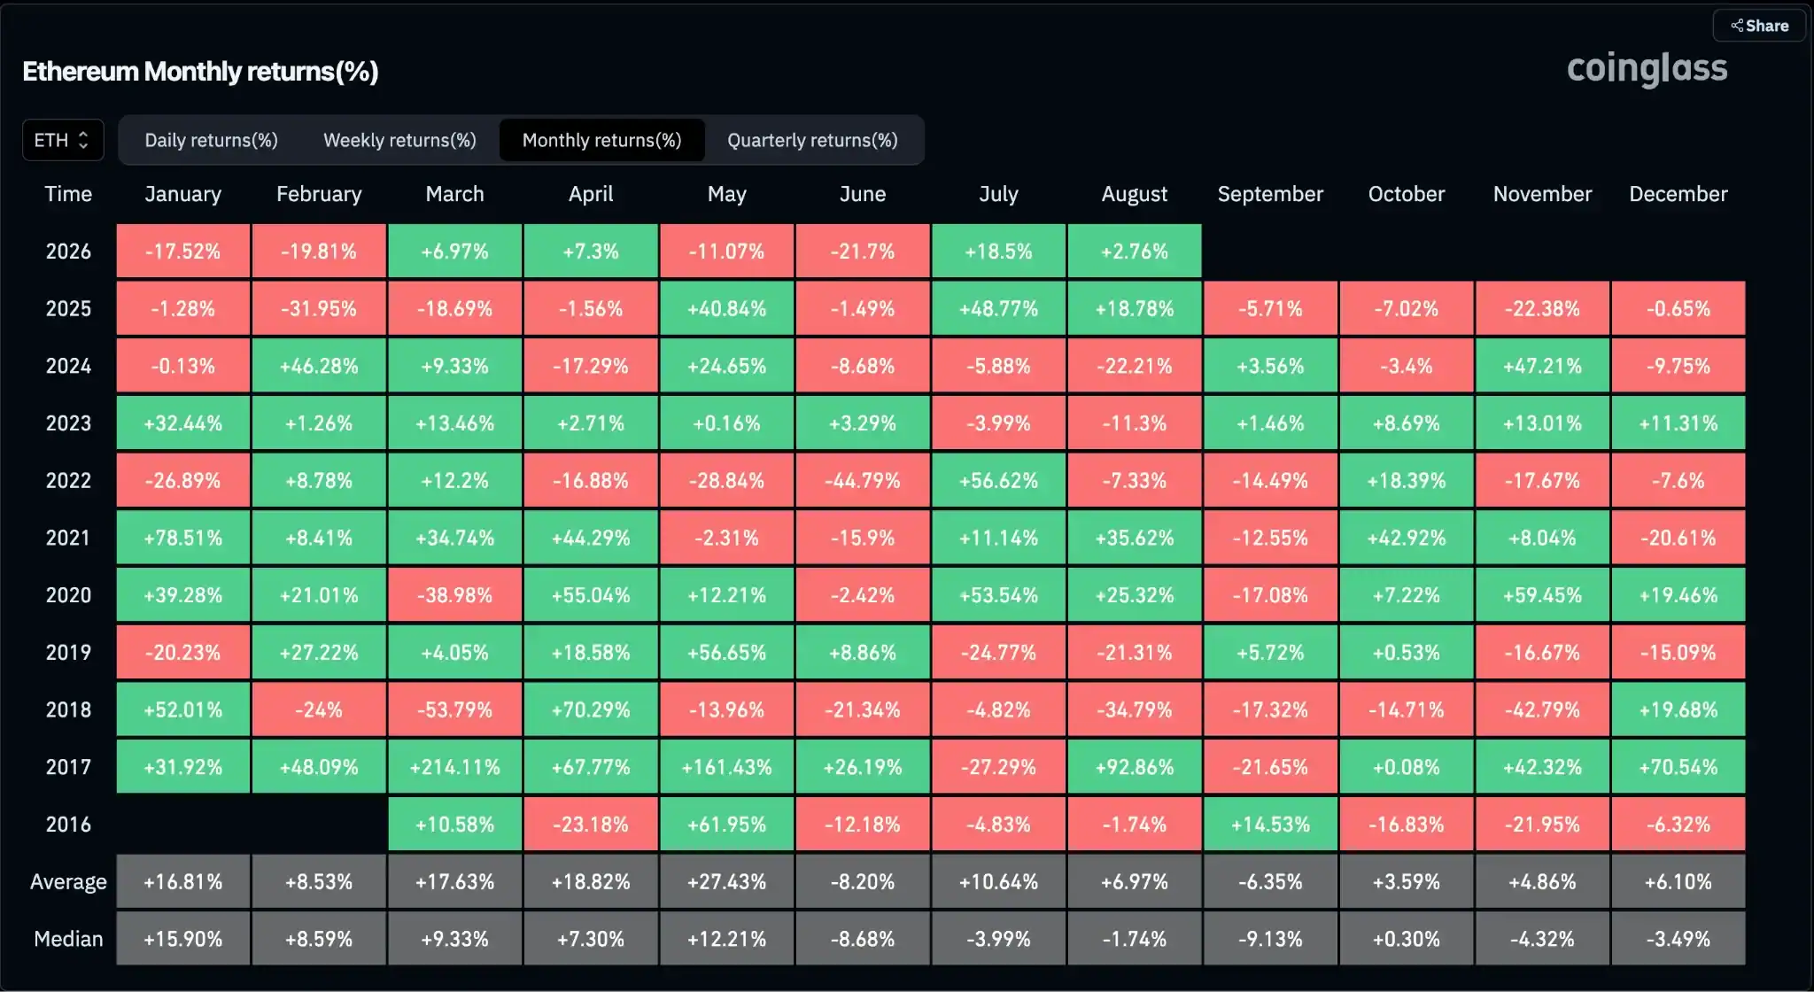Click the June column header
This screenshot has width=1814, height=992.
pyautogui.click(x=863, y=194)
